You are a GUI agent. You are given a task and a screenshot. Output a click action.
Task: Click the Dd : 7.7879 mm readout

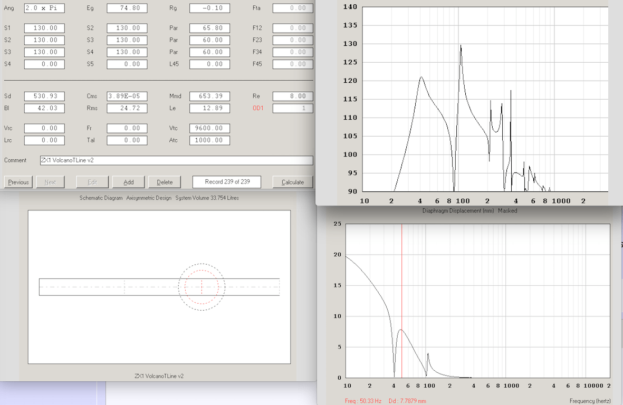click(x=407, y=401)
